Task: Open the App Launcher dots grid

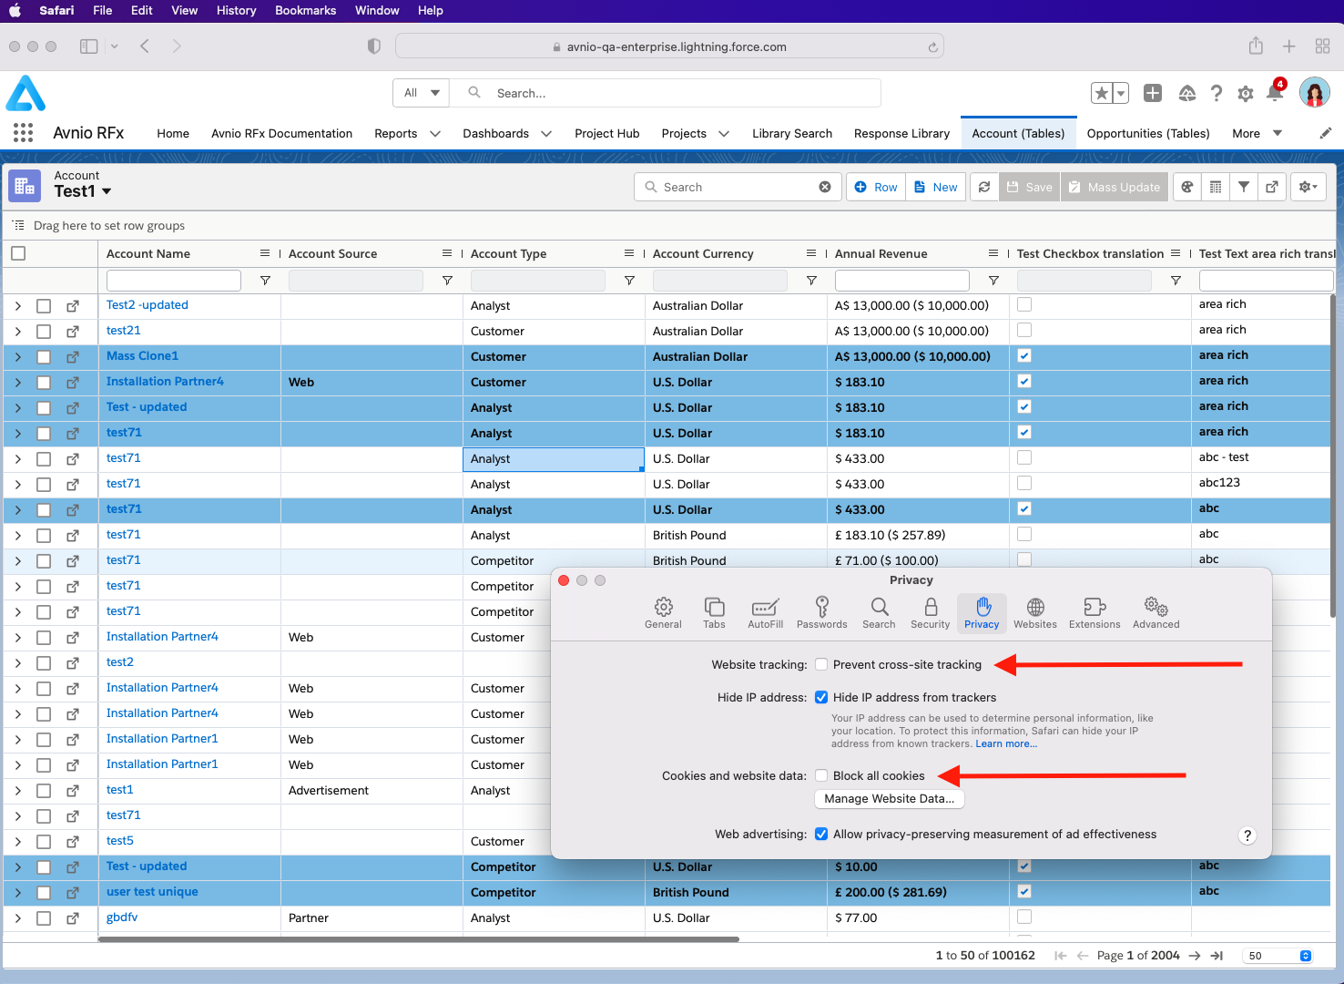Action: tap(24, 133)
